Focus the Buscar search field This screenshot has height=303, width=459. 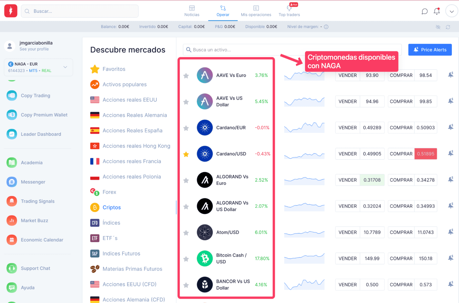pos(80,11)
